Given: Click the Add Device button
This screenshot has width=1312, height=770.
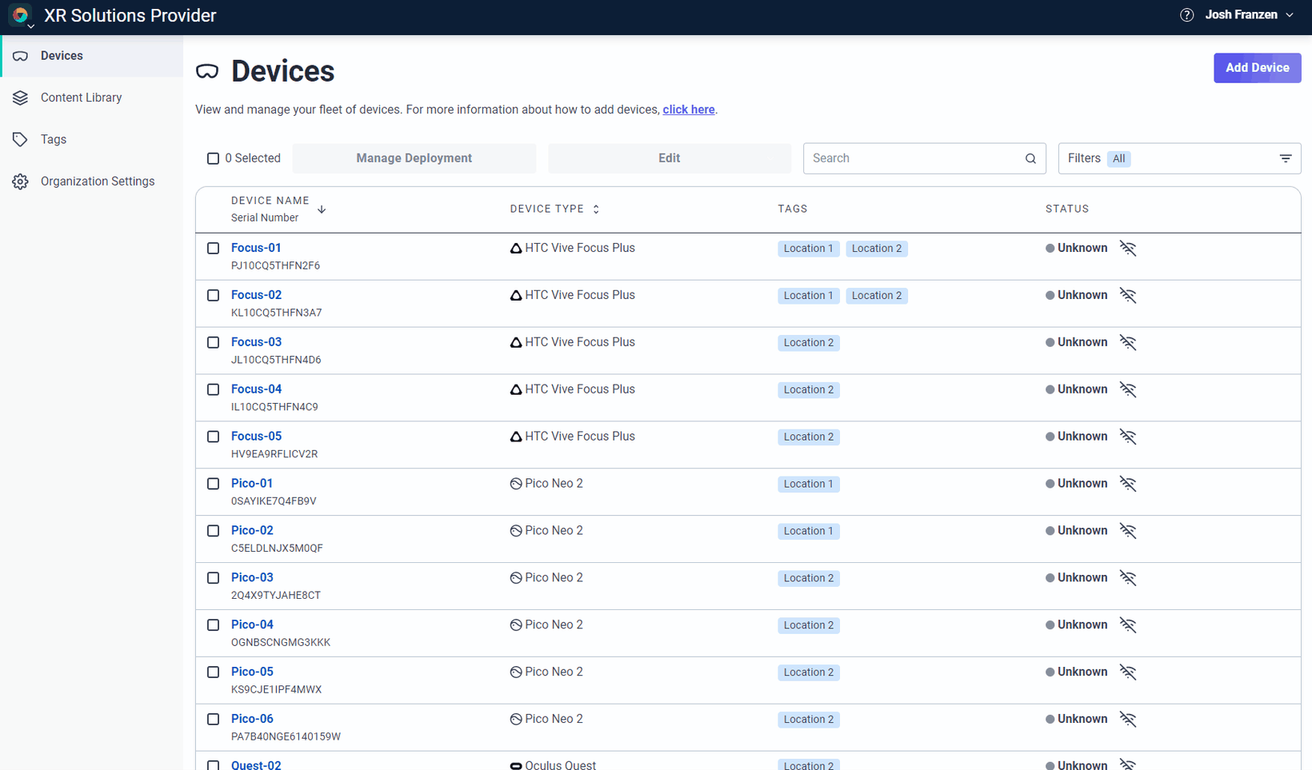Looking at the screenshot, I should click(x=1257, y=68).
